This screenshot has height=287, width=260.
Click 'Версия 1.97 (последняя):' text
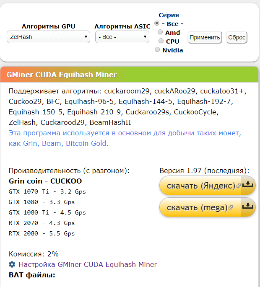click(x=204, y=171)
